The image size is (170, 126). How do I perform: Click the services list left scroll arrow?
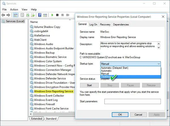tap(31, 114)
